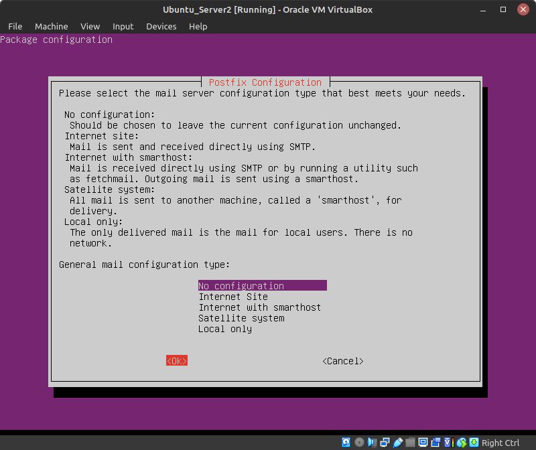Screen dimensions: 536x450
Task: Click the Postfix Configuration dialog title
Action: click(x=265, y=82)
